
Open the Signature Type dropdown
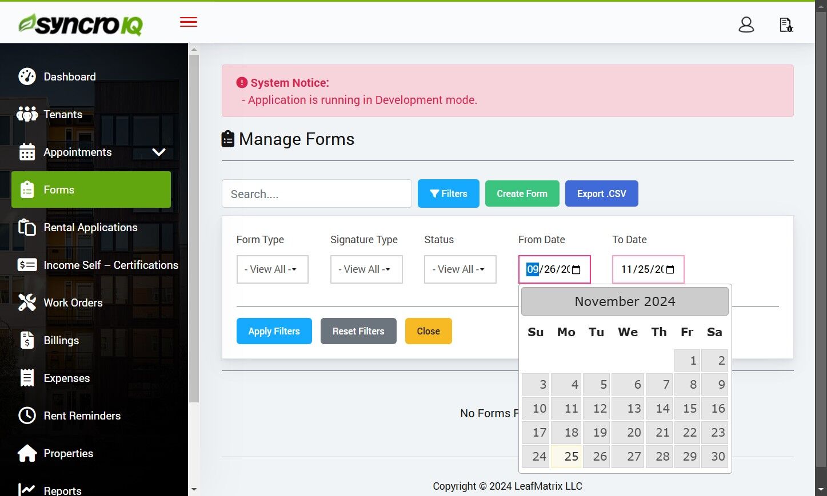pos(366,269)
